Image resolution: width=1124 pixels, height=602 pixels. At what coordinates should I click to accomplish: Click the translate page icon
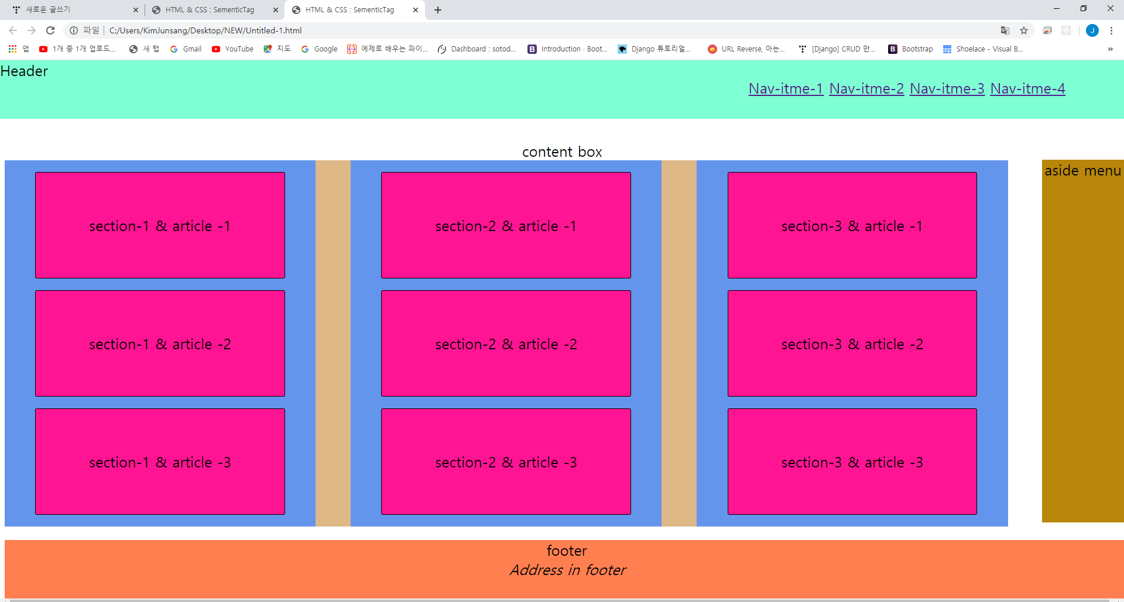click(1005, 30)
